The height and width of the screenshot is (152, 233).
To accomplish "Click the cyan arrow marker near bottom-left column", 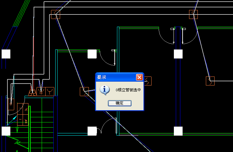I will (14, 118).
